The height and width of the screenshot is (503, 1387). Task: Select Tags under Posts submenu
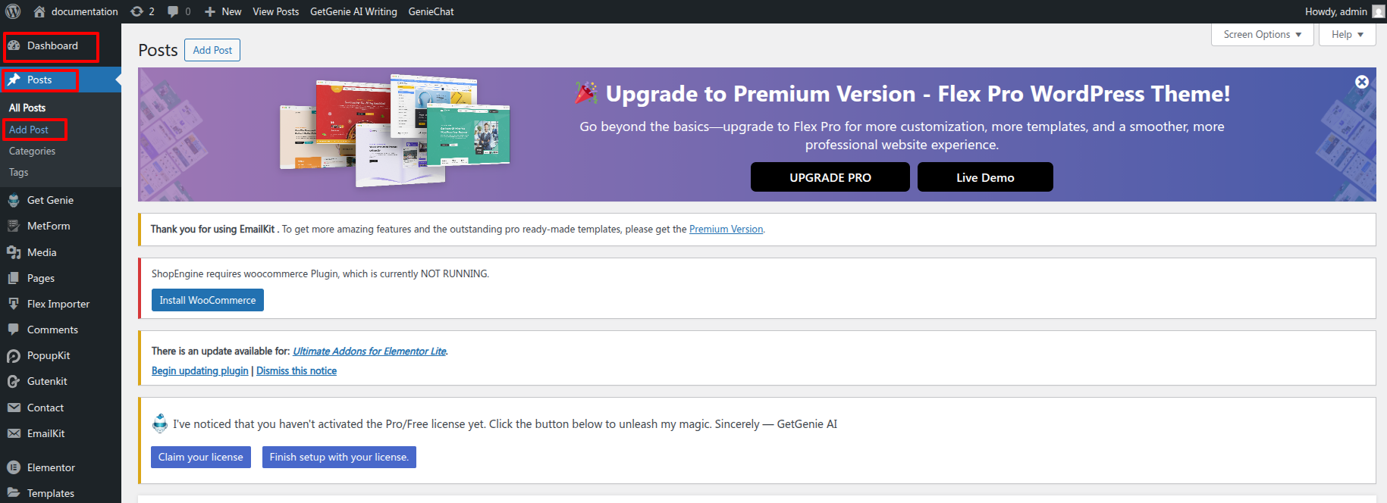pos(19,172)
